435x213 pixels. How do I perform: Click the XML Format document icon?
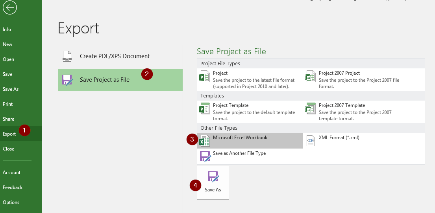tap(311, 141)
